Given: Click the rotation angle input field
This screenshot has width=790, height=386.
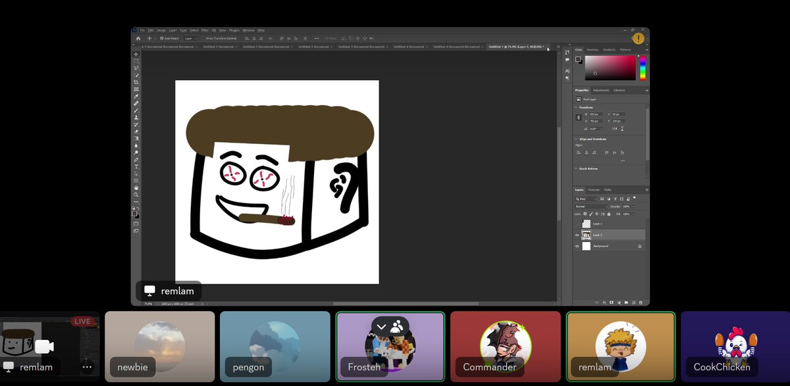Looking at the screenshot, I should pos(596,129).
